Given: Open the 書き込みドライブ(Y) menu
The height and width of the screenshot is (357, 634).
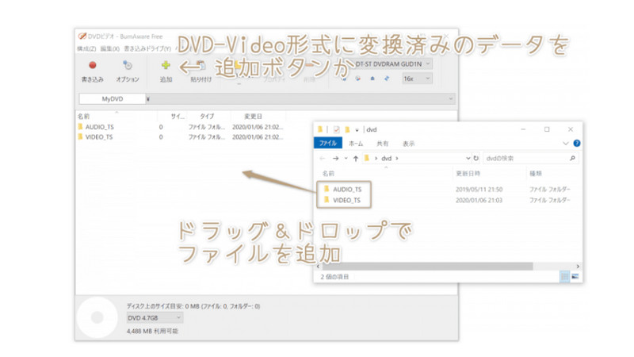Looking at the screenshot, I should [147, 48].
